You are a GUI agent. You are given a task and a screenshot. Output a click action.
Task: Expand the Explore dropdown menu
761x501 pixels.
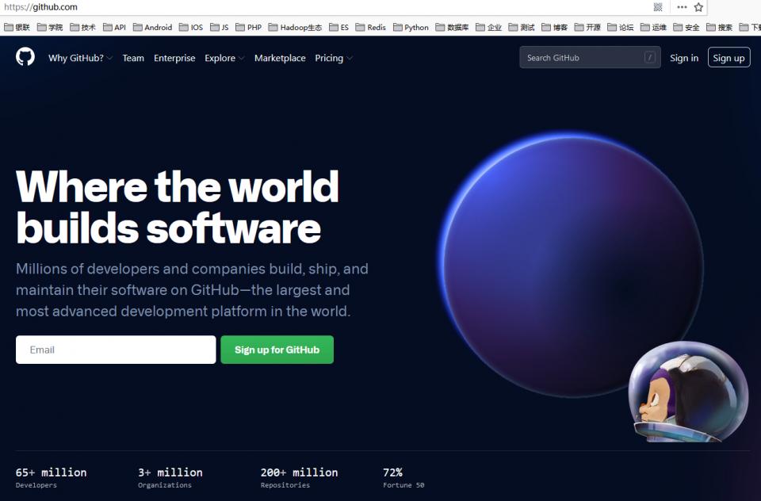tap(224, 58)
